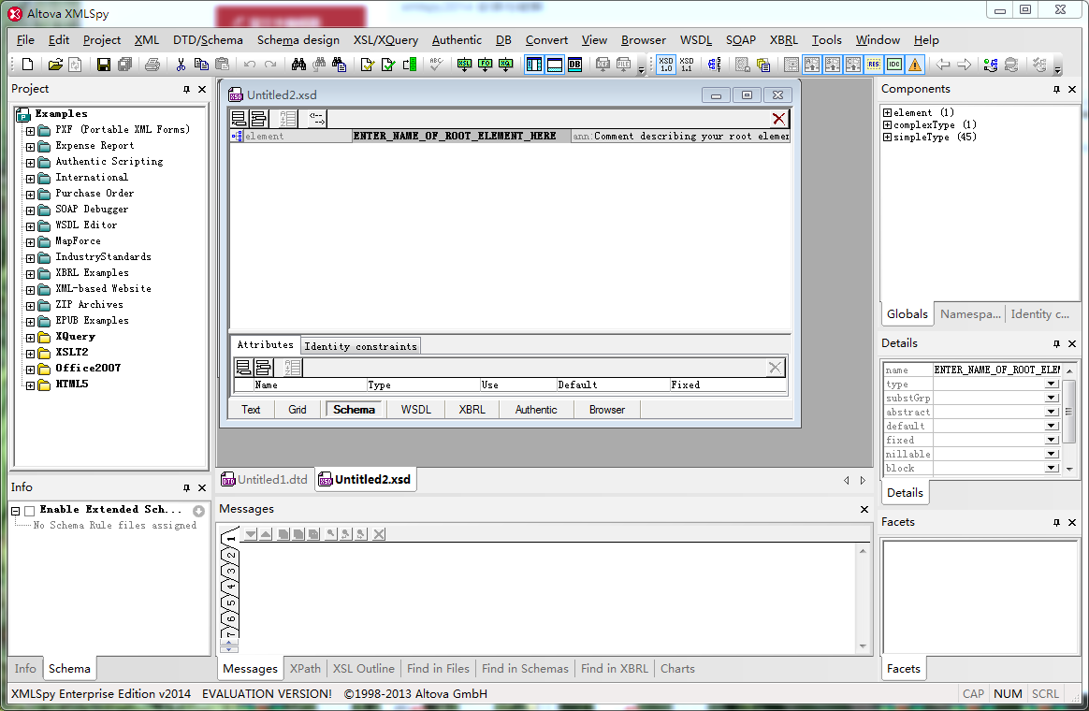The image size is (1089, 711).
Task: Switch to Browser view at the document bottom
Action: coord(606,409)
